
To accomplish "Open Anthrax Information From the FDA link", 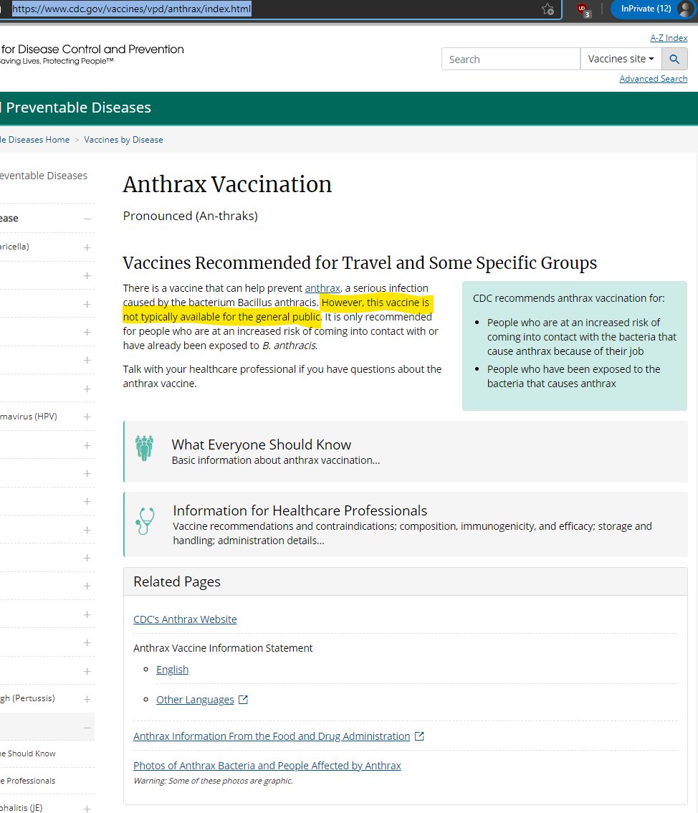I will point(272,736).
